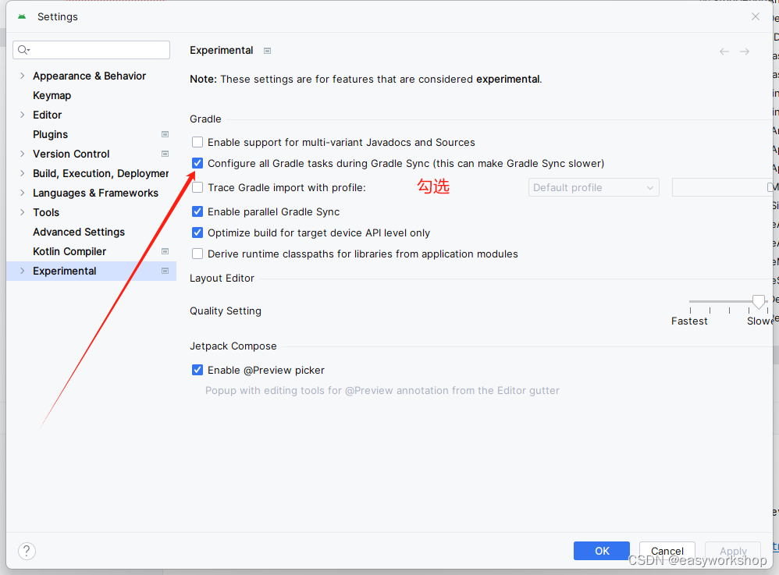Select the Keymap settings page

[x=52, y=95]
